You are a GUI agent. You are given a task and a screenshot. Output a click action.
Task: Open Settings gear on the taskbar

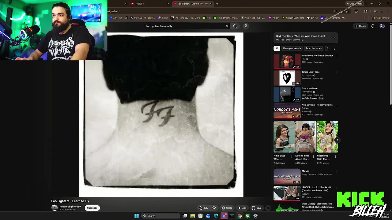pos(255,216)
